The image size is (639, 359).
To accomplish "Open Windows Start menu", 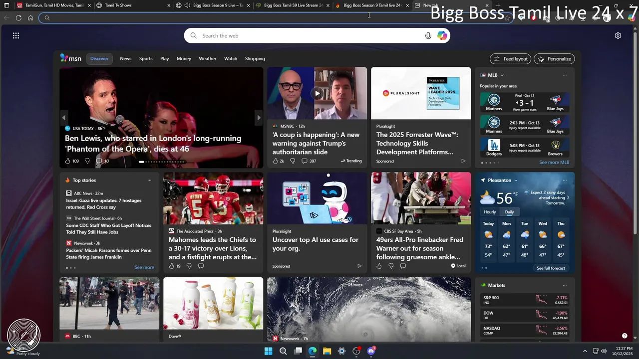I will (x=268, y=351).
